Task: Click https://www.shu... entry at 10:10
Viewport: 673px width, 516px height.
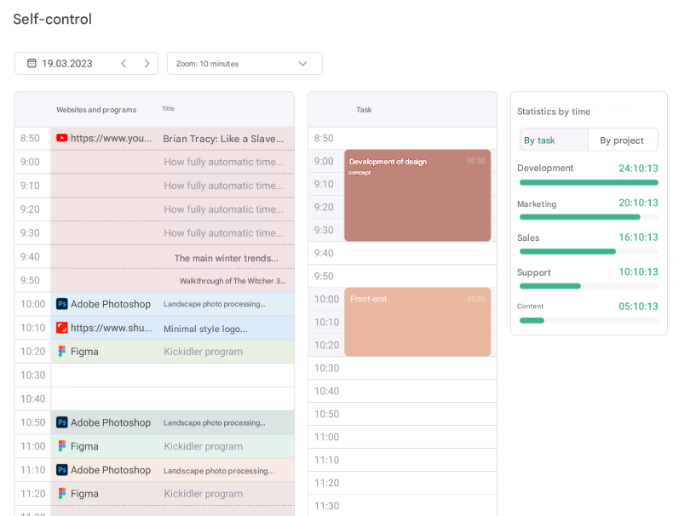Action: pos(111,328)
